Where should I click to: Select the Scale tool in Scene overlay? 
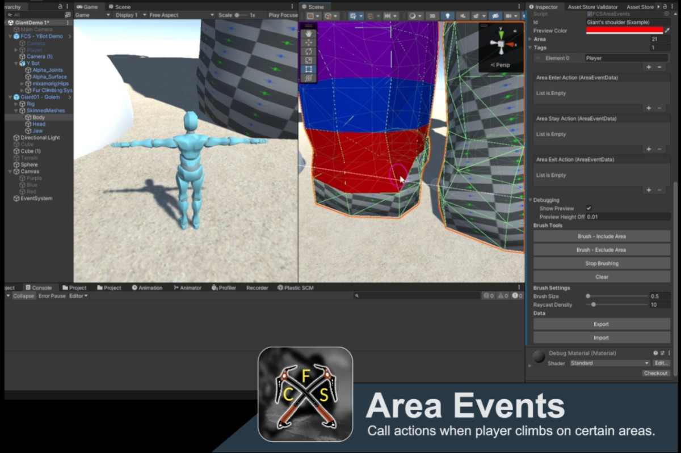click(309, 61)
